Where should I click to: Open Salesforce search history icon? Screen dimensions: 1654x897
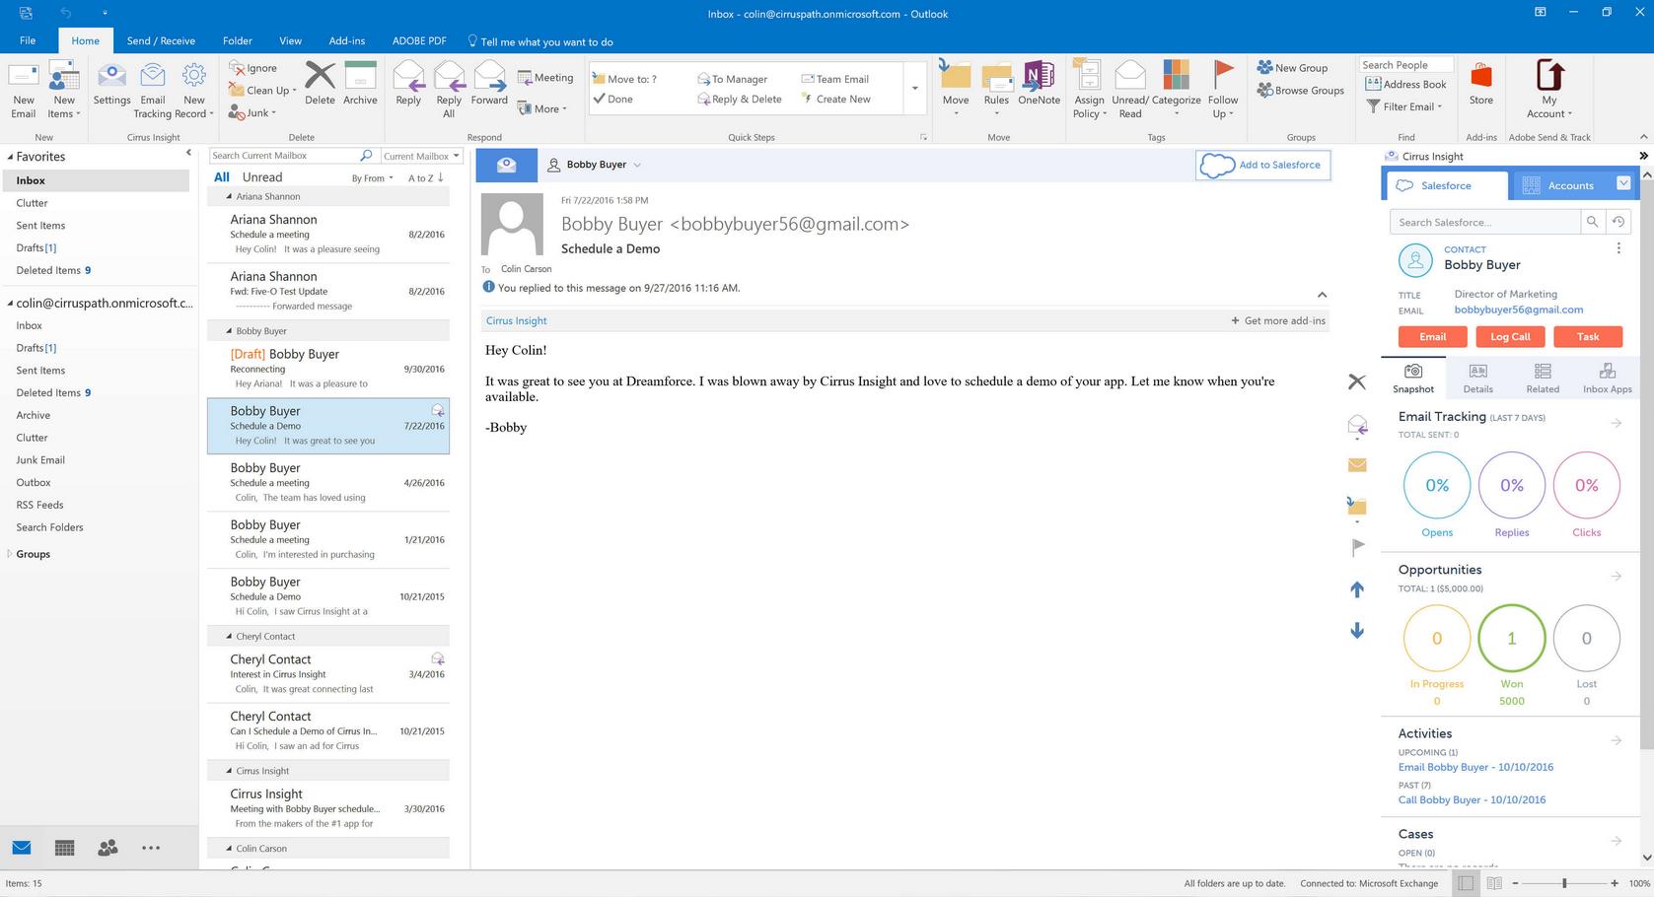pos(1618,222)
